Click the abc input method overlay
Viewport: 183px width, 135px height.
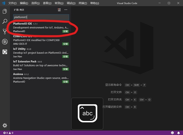coord(87,114)
